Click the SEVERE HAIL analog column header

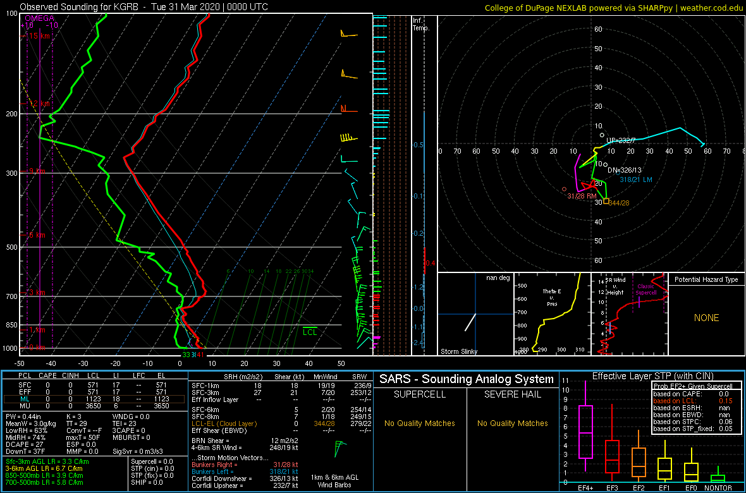[513, 394]
